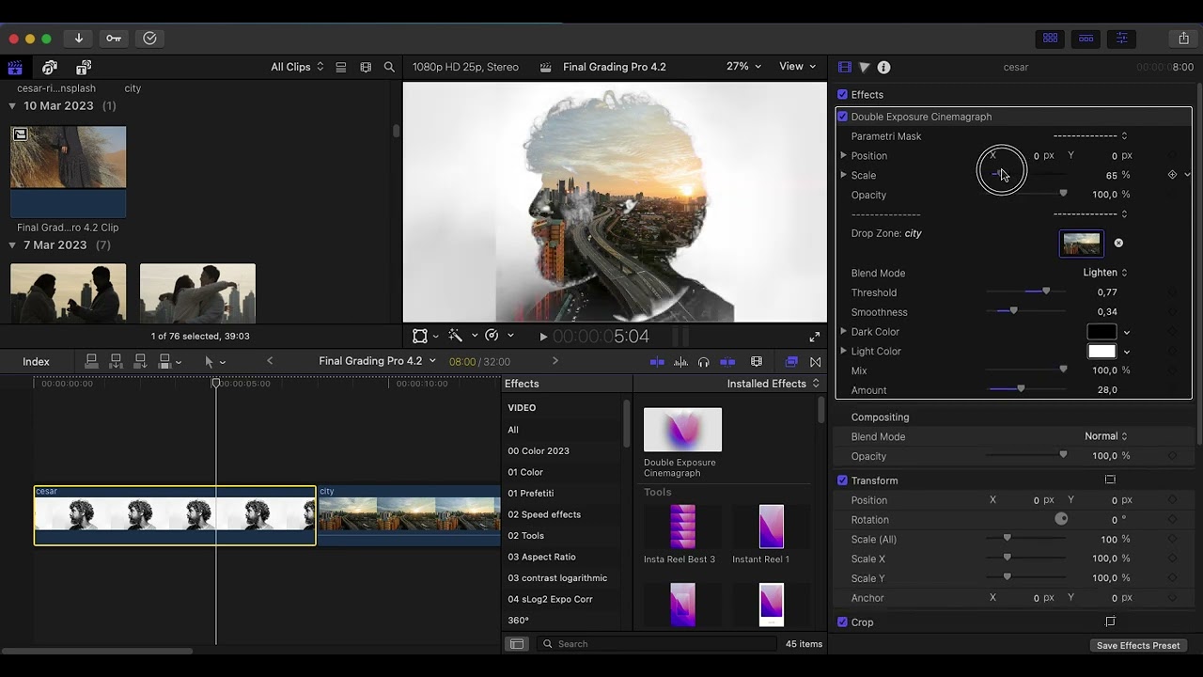Open the Select tool dropdown
The height and width of the screenshot is (677, 1203).
[215, 362]
